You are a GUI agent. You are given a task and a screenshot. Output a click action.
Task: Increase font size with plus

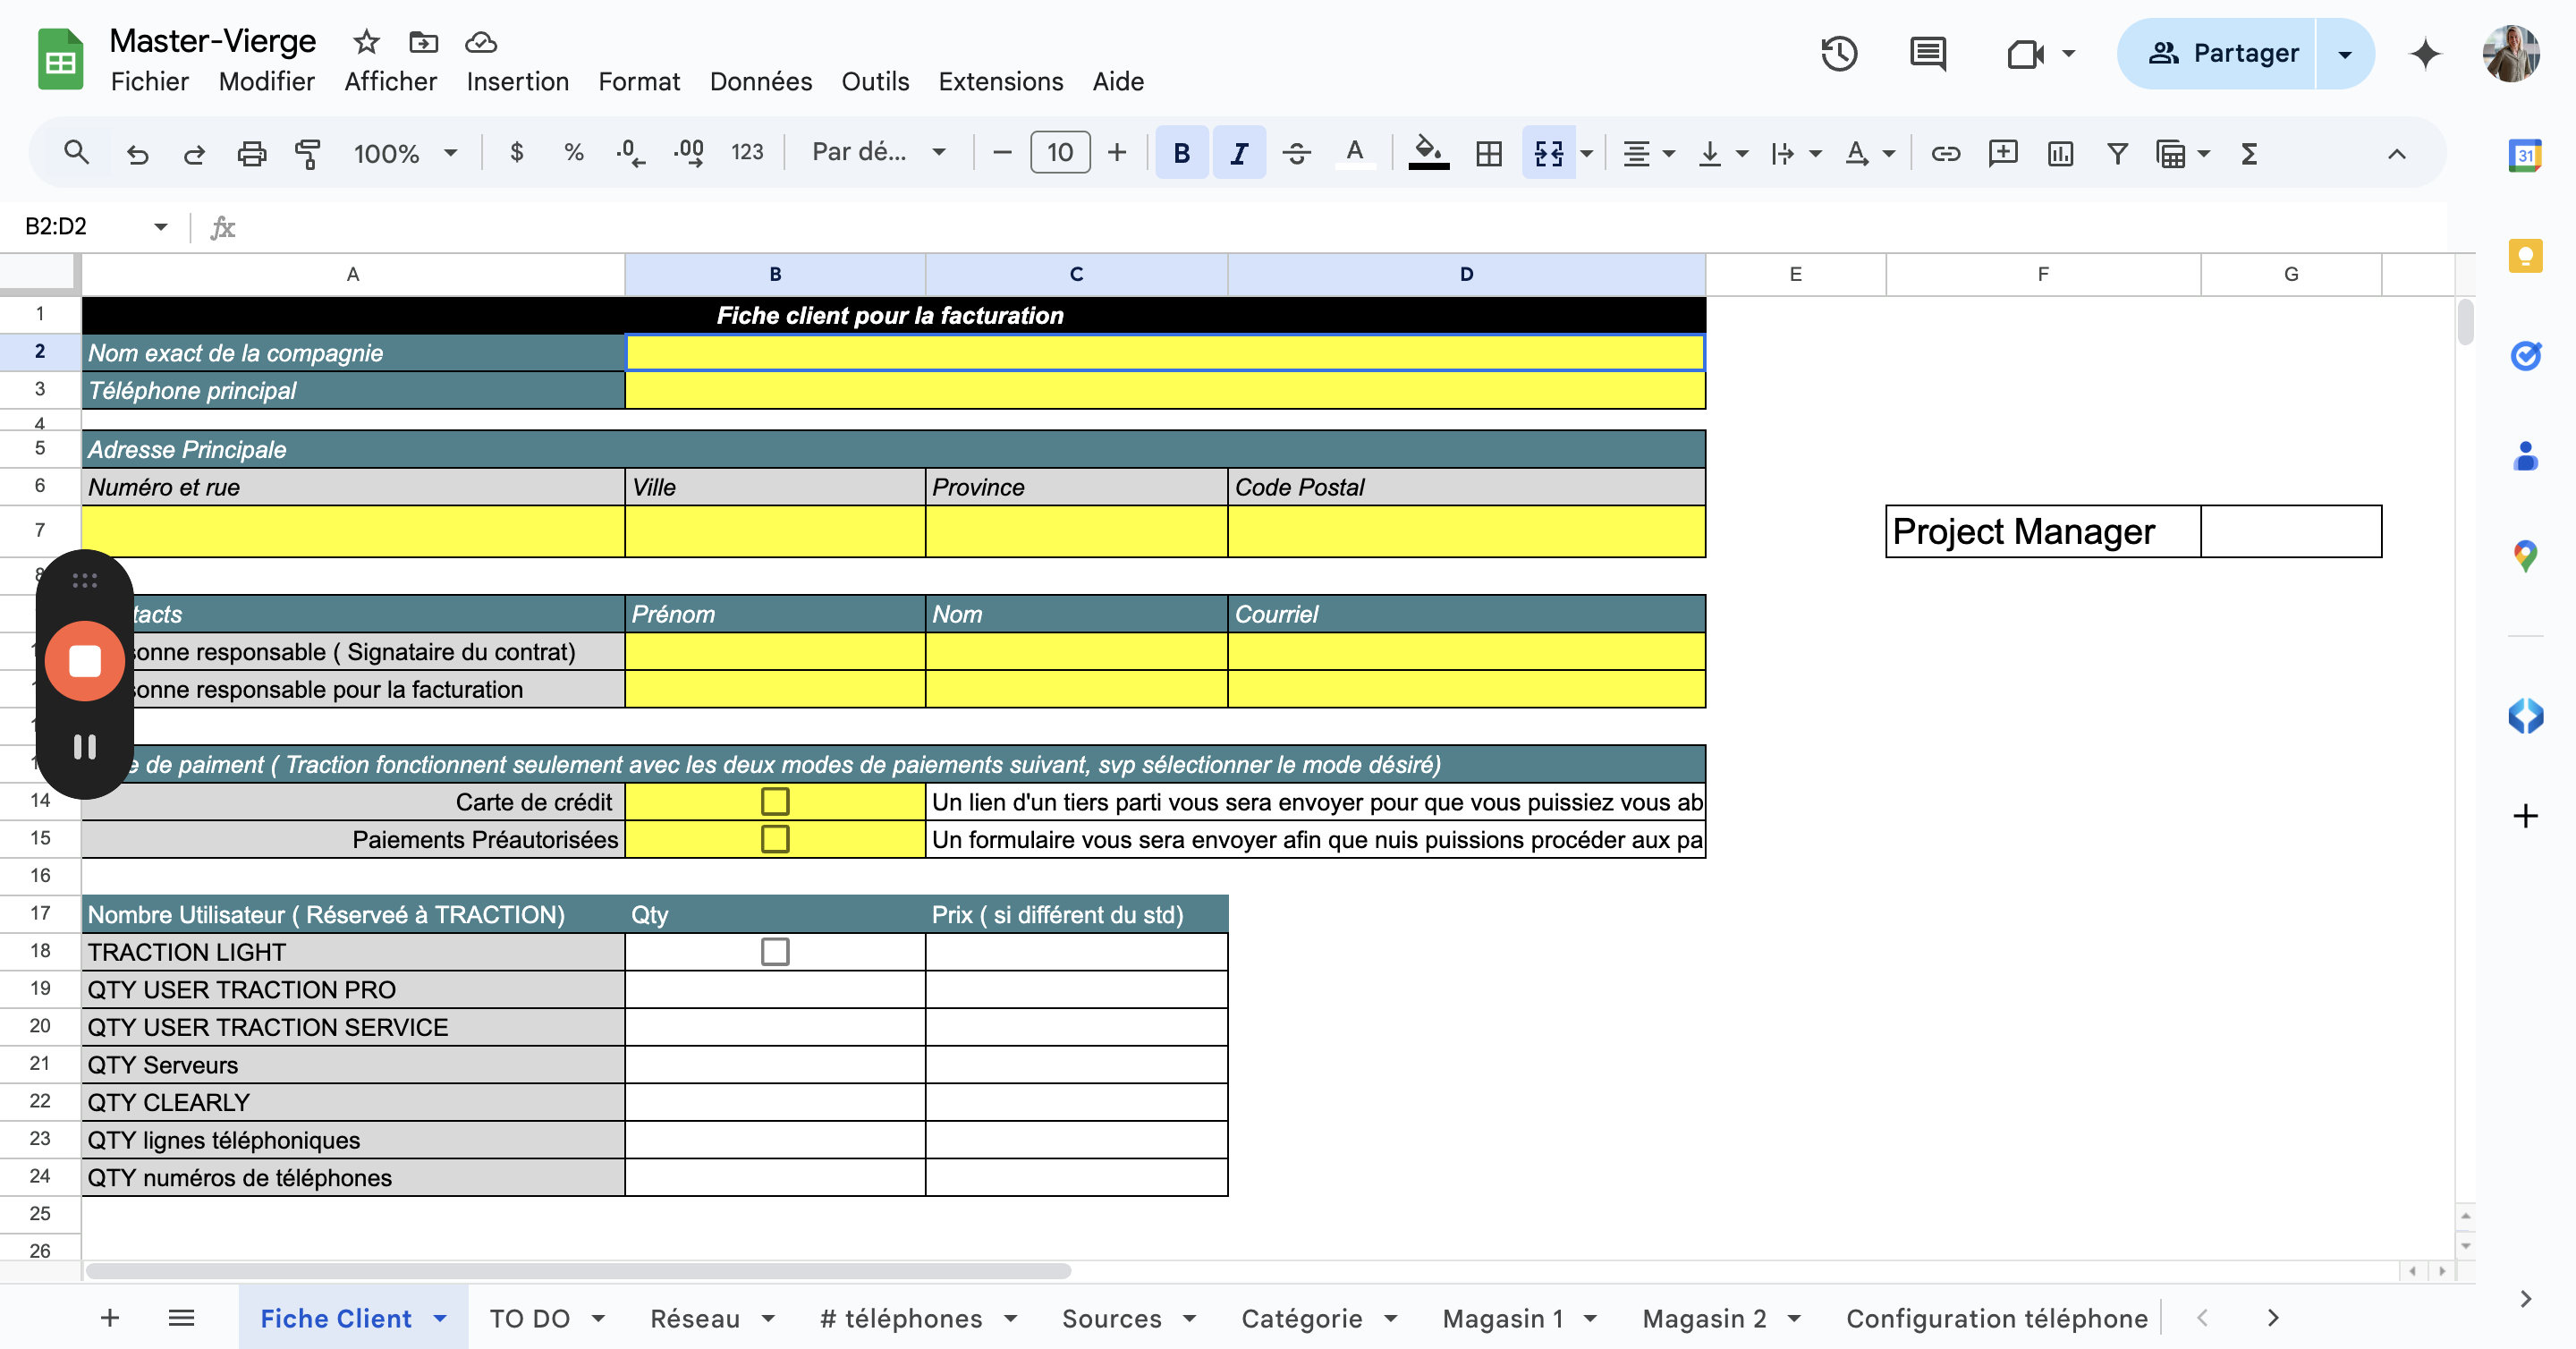[1117, 153]
